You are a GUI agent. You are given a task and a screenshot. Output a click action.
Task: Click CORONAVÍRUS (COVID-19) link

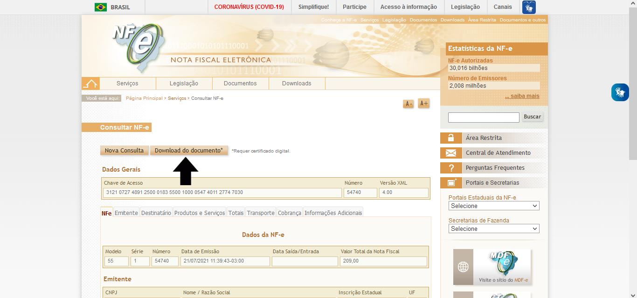pos(249,7)
